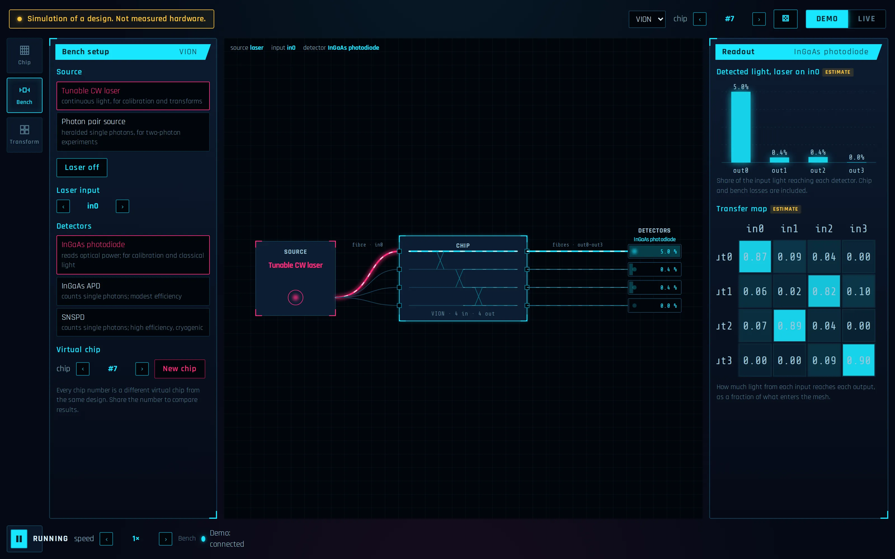Turn the laser off
The height and width of the screenshot is (559, 895).
click(82, 167)
